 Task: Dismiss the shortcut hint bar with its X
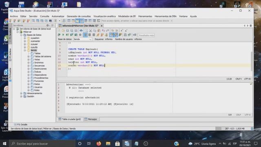click(x=172, y=21)
